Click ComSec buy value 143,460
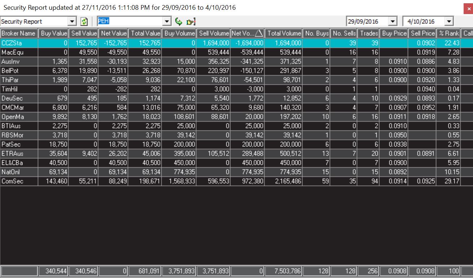 [x=57, y=181]
